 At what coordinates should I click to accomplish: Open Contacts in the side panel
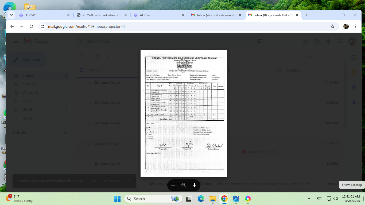354,102
